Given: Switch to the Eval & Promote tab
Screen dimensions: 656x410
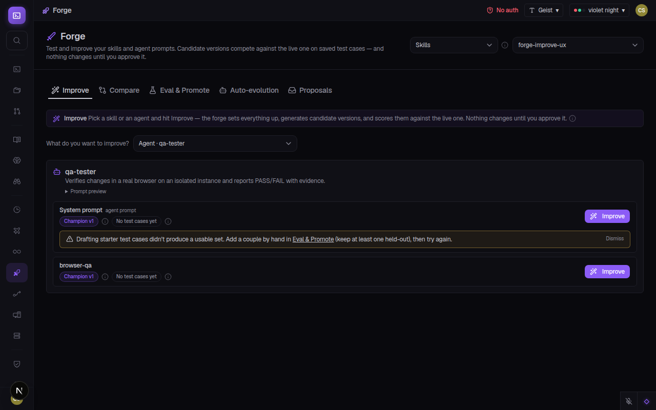Looking at the screenshot, I should coord(179,90).
